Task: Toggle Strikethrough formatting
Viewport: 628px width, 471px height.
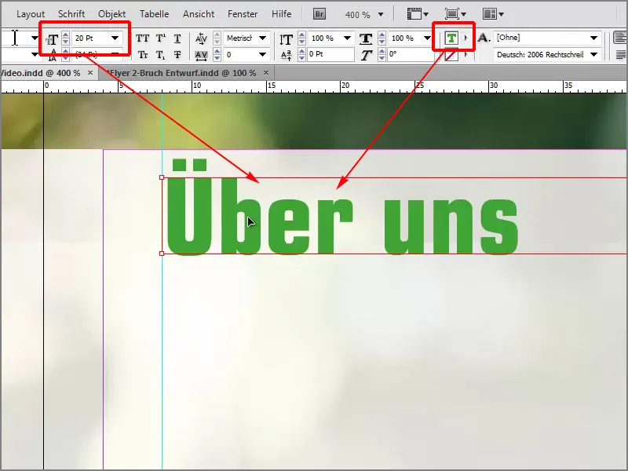Action: [x=177, y=54]
